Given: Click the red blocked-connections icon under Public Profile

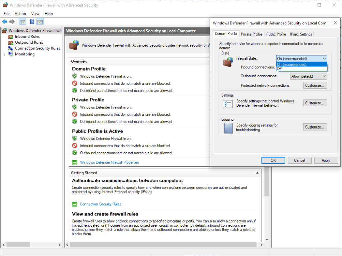Looking at the screenshot, I should (75, 146).
